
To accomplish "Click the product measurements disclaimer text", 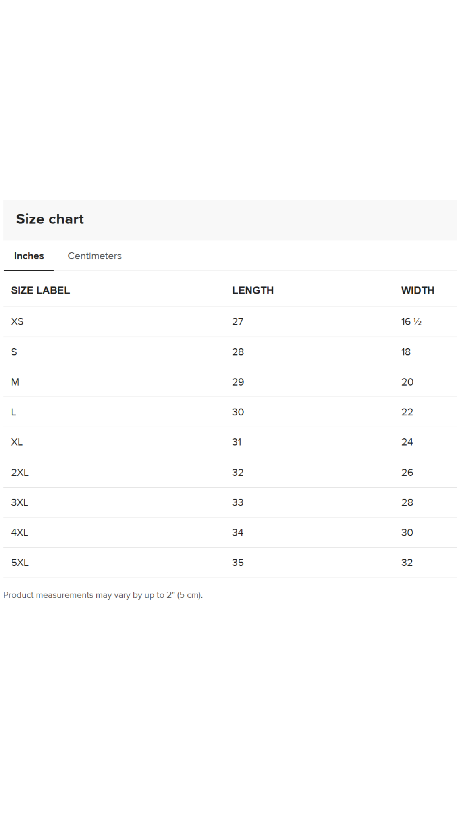I will click(103, 595).
